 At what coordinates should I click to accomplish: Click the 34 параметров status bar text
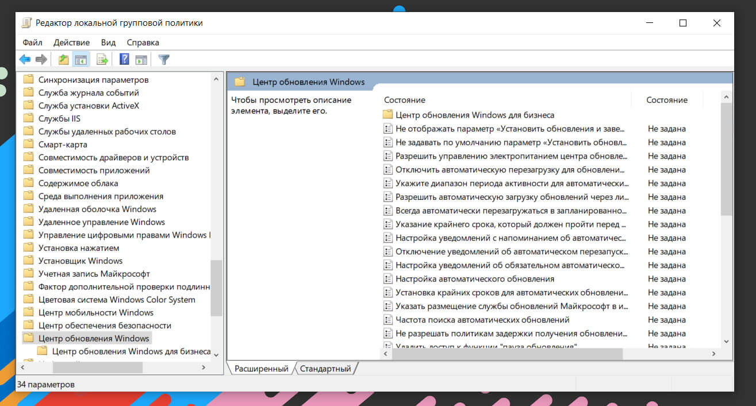tap(46, 384)
